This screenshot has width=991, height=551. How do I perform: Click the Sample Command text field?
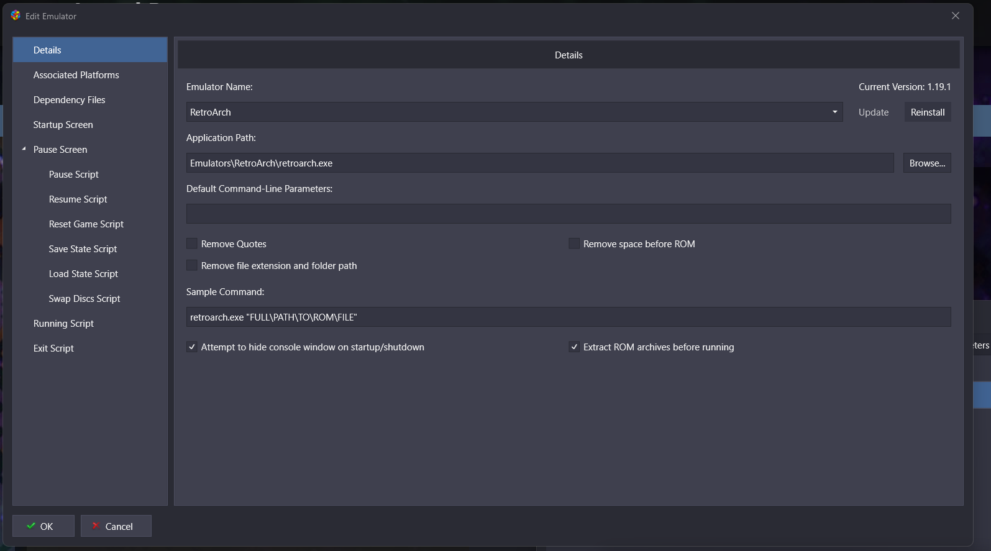(x=569, y=317)
